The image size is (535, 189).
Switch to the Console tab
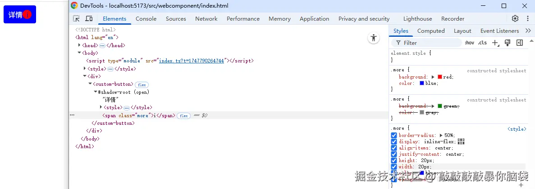click(x=146, y=19)
